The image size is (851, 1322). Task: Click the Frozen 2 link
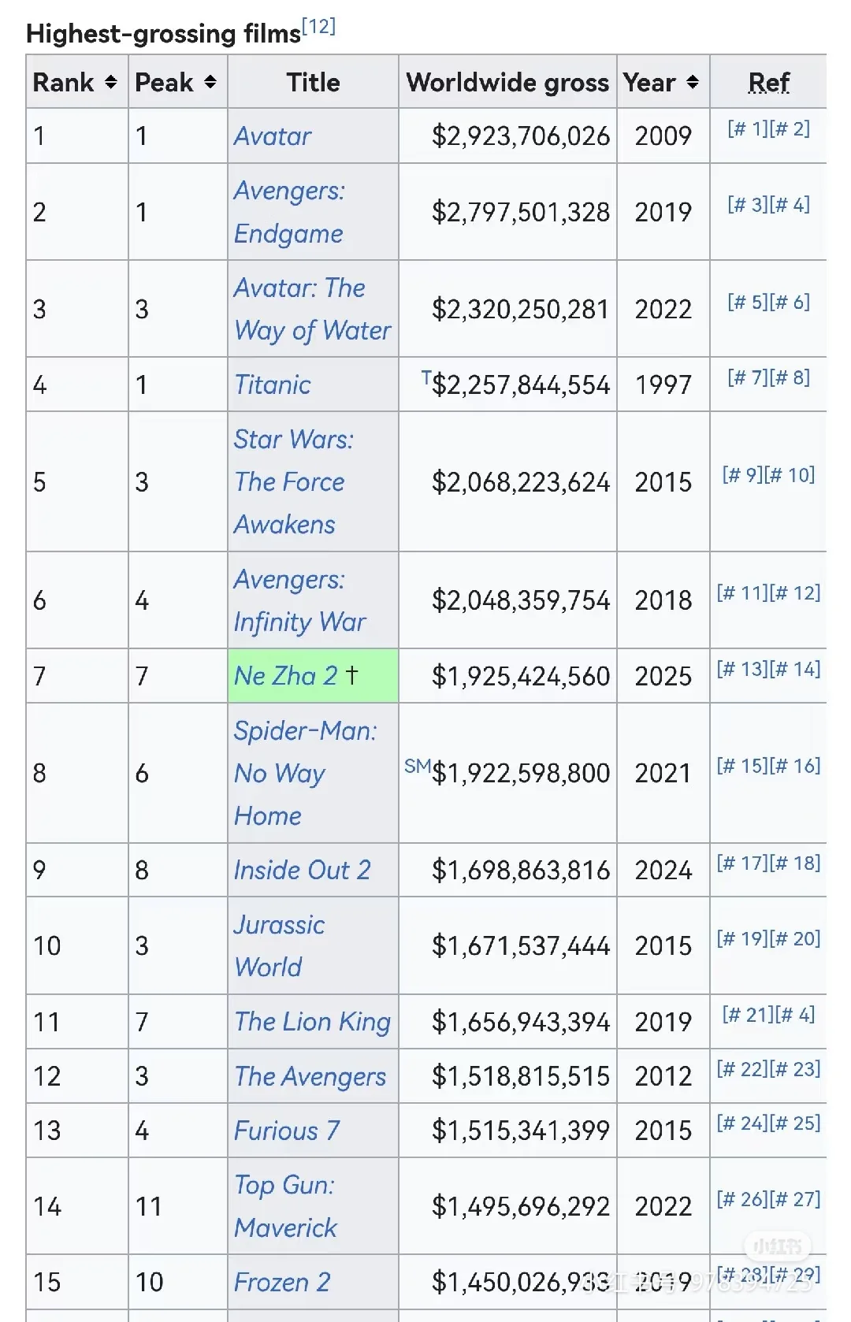pyautogui.click(x=282, y=1282)
